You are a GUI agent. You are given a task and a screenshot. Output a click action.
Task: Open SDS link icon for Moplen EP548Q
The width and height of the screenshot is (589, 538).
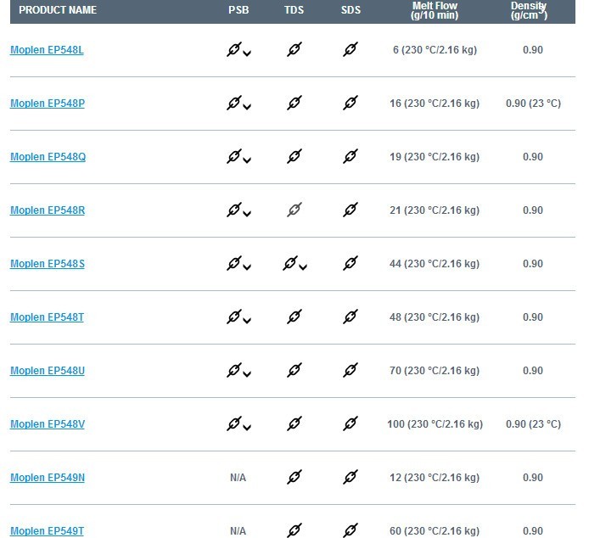coord(351,156)
